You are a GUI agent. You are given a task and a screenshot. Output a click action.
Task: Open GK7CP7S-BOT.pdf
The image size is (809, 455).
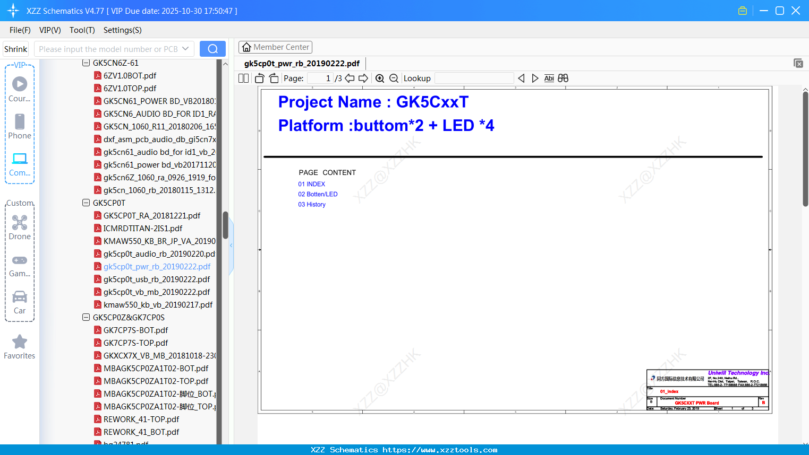[135, 330]
